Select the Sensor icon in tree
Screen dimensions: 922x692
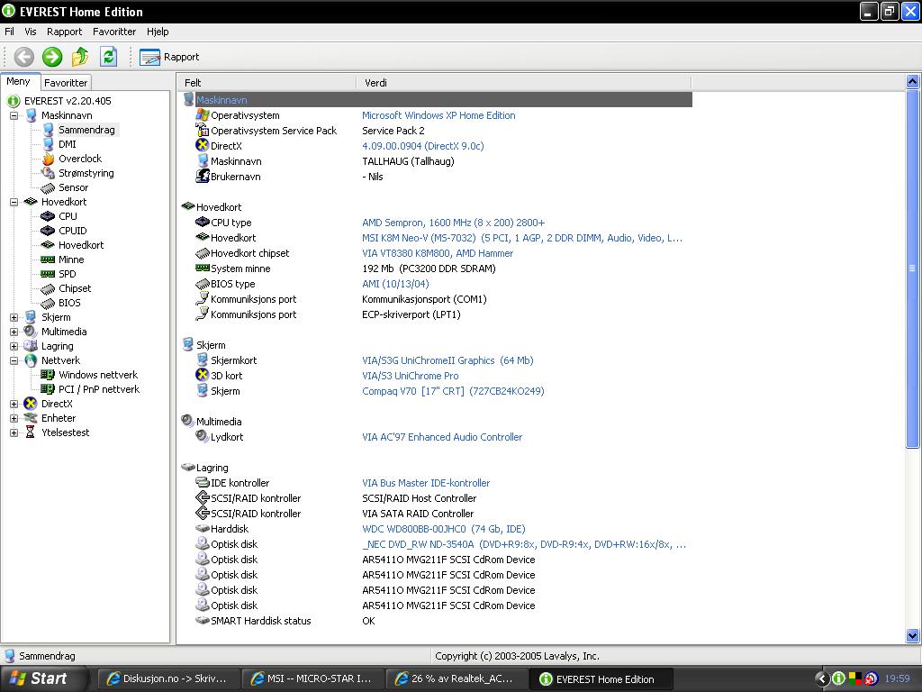tap(49, 187)
